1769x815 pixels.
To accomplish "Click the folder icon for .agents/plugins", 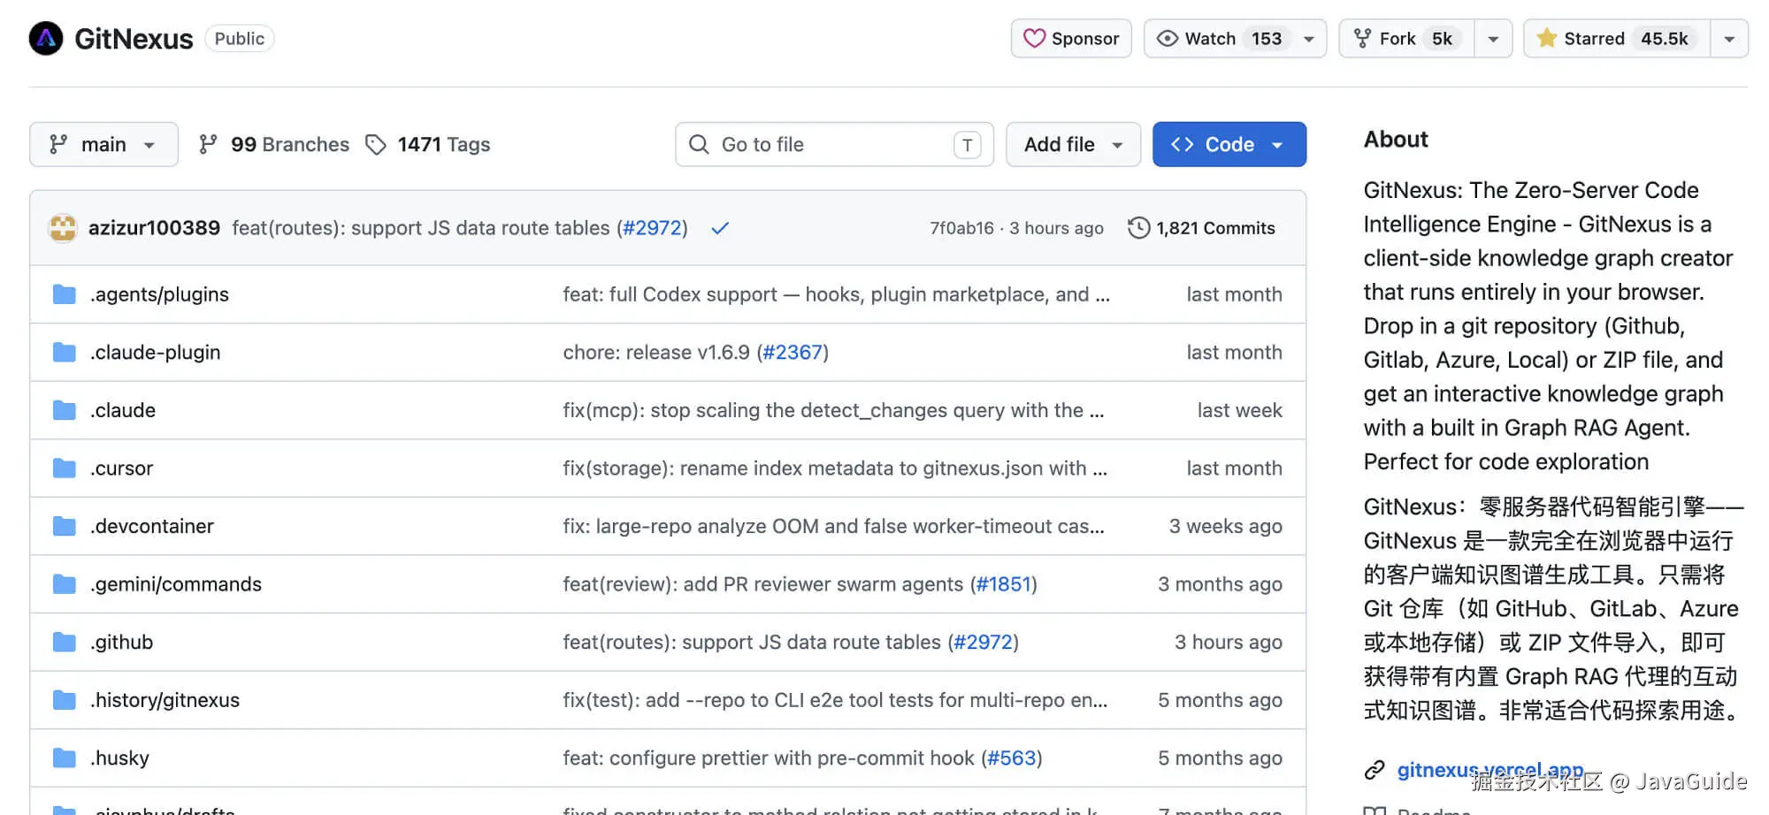I will point(64,294).
